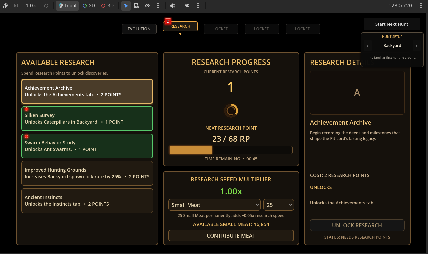Select Swarm Behavior Study research item
The height and width of the screenshot is (254, 428).
point(87,146)
